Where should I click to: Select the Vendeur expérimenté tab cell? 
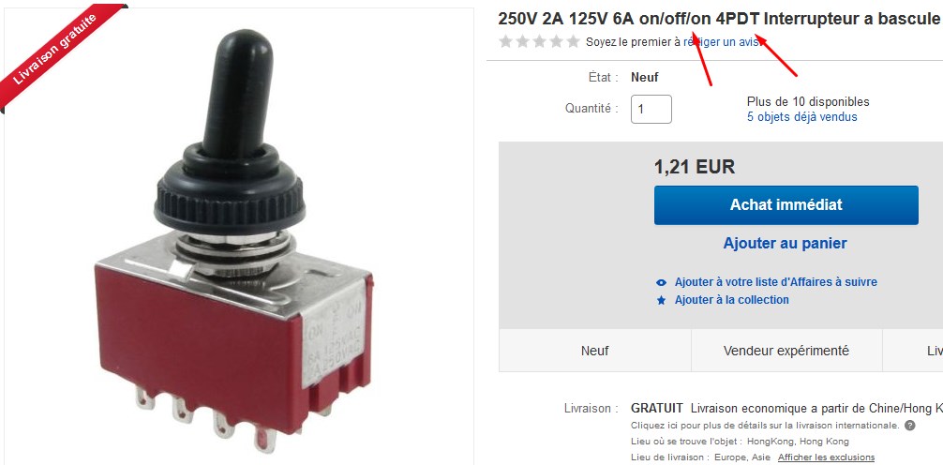tap(786, 351)
